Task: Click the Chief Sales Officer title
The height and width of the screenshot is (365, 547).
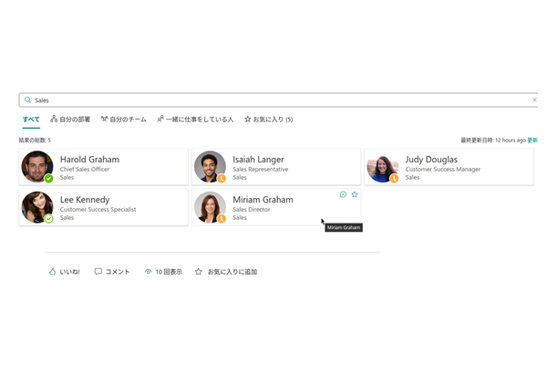Action: (85, 169)
